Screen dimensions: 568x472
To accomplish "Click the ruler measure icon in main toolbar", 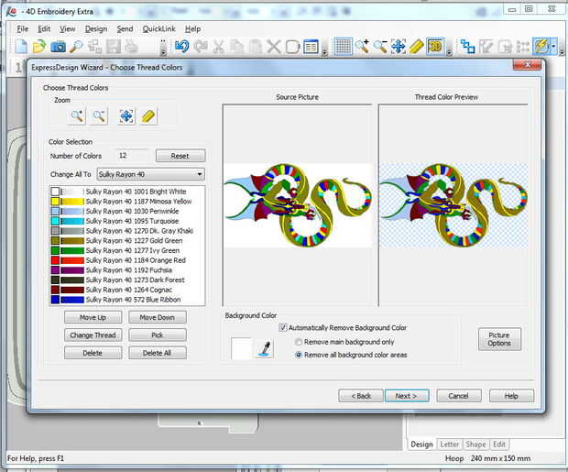I will pos(417,47).
